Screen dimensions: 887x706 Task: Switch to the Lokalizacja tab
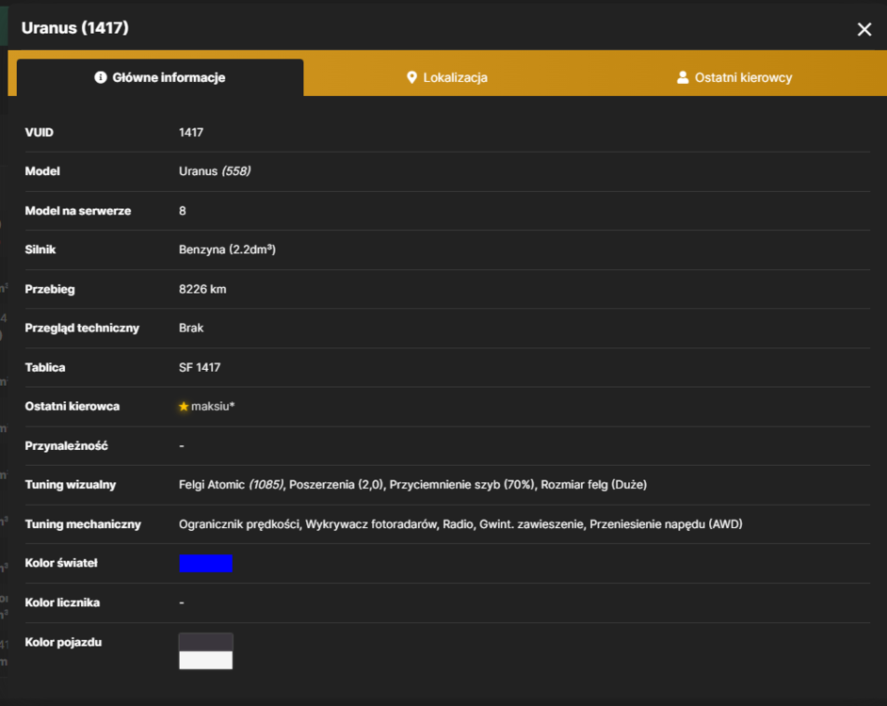click(x=447, y=77)
